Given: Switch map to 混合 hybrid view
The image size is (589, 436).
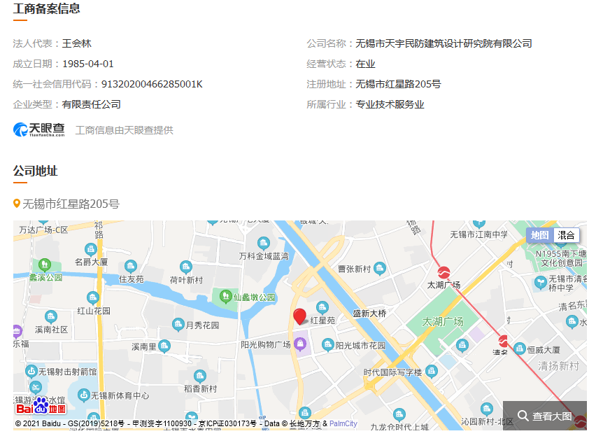Looking at the screenshot, I should [x=566, y=235].
